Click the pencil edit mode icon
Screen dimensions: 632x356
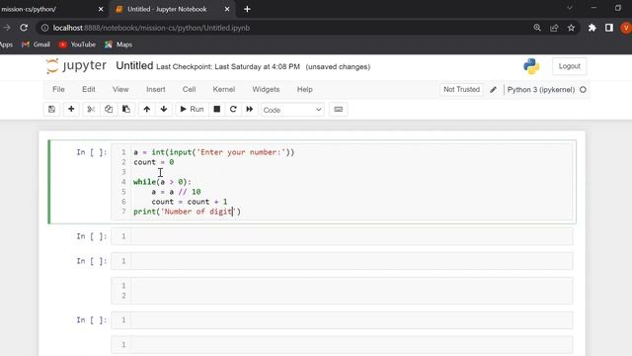click(493, 90)
